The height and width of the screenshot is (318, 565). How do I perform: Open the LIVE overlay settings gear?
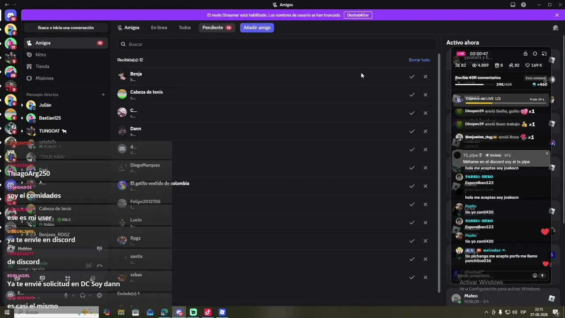pos(535,54)
